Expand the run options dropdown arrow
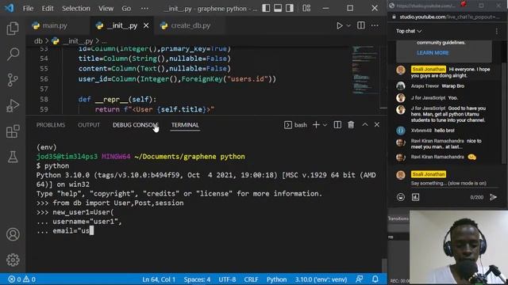Screen dimensions: 508x285 (348, 25)
